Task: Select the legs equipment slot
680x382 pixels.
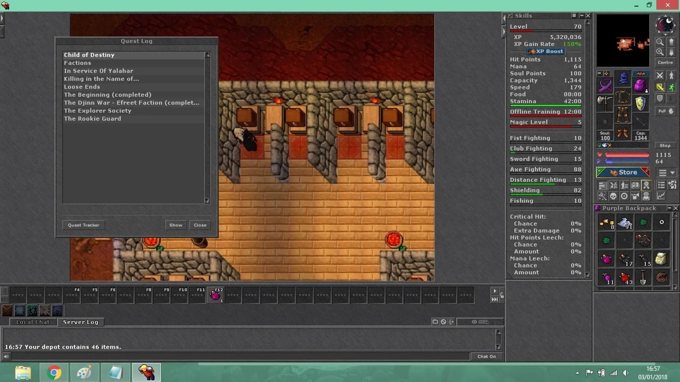Action: [623, 115]
